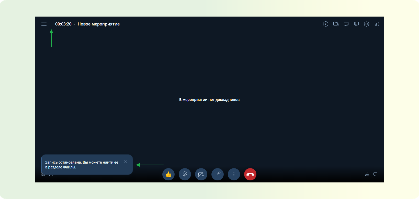The width and height of the screenshot is (419, 199).
Task: Click the recording stopped notification text
Action: 82,165
